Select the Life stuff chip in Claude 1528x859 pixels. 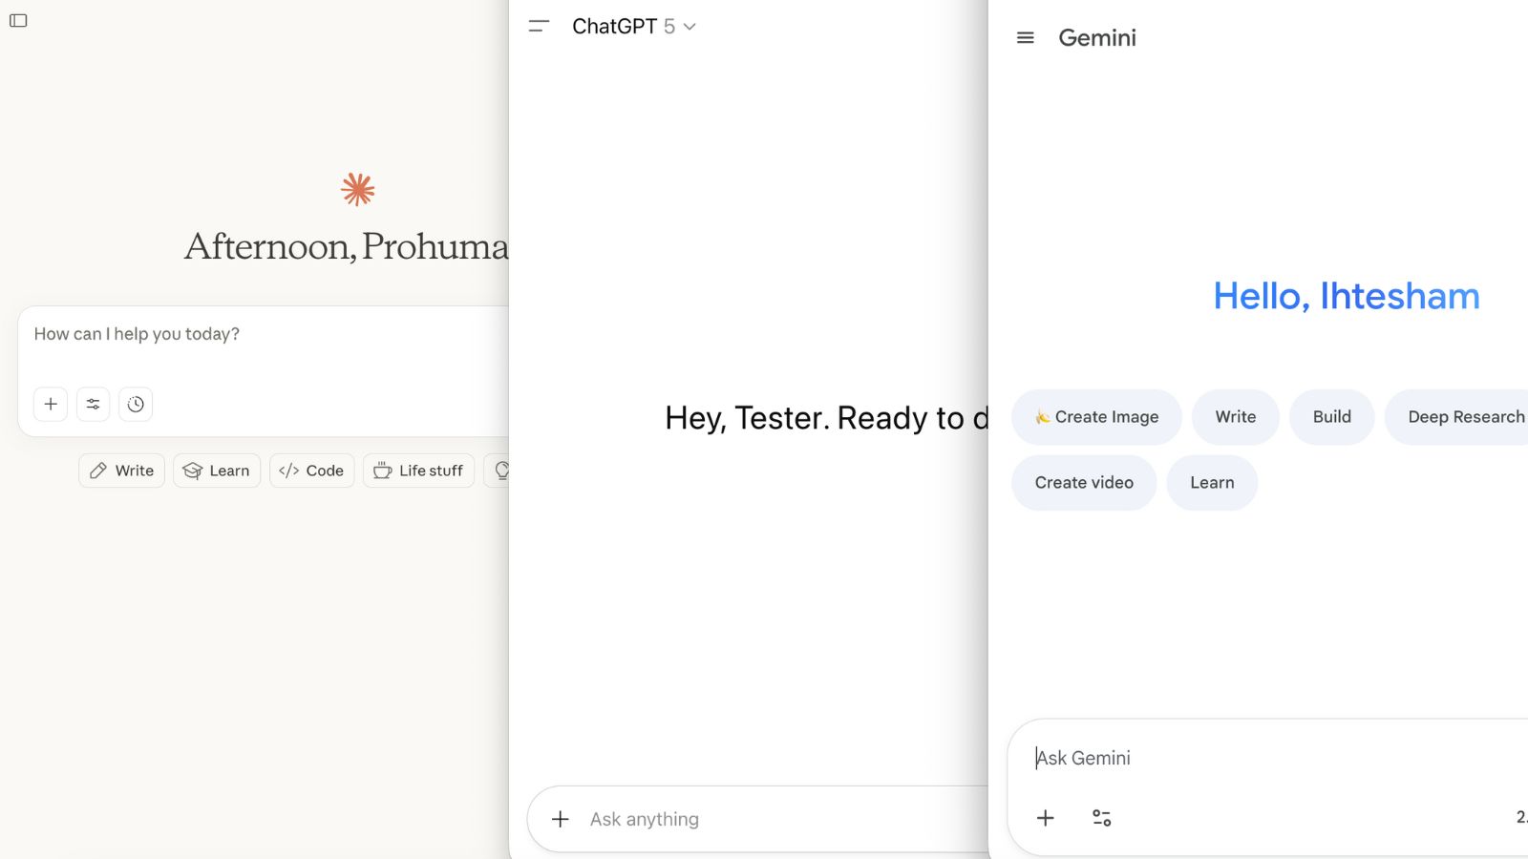click(x=418, y=471)
